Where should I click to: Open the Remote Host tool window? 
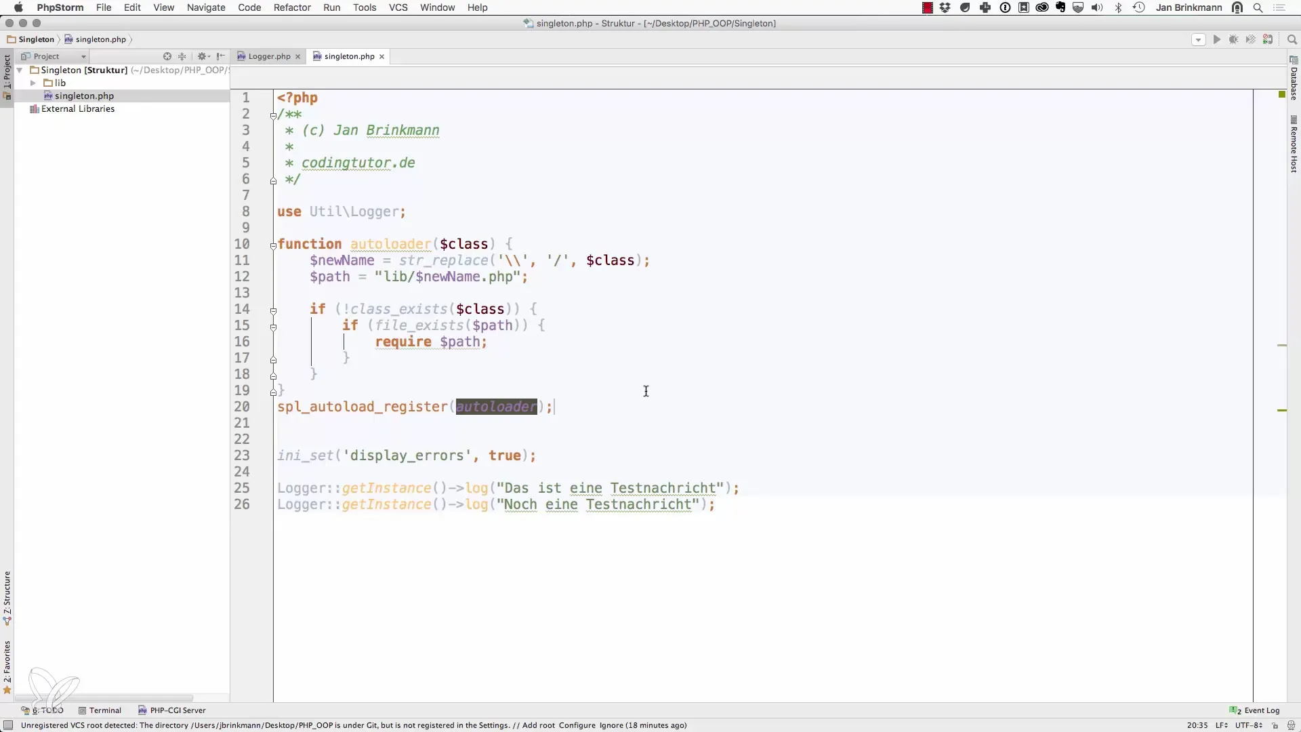point(1294,144)
